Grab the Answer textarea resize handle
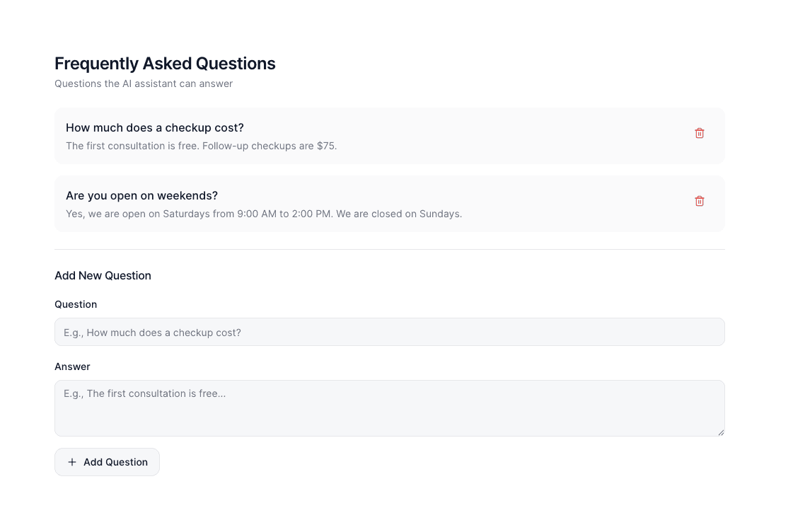 click(x=721, y=432)
